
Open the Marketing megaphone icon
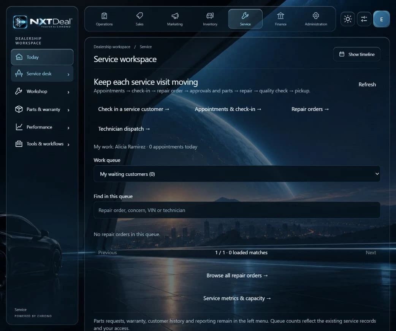pyautogui.click(x=175, y=16)
